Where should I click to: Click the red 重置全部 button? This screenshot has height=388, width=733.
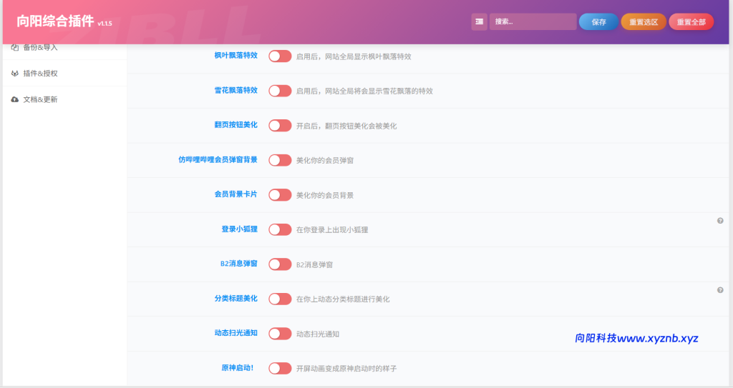click(x=691, y=22)
